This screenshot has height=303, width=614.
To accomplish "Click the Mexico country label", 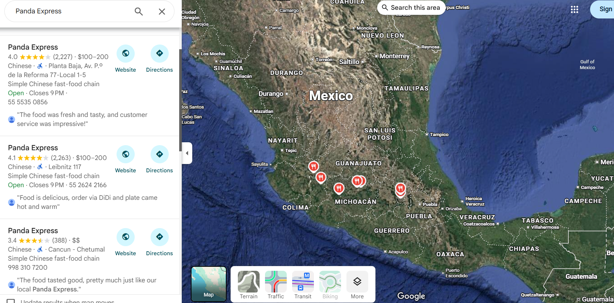I will coord(331,96).
